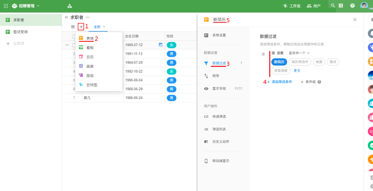The width and height of the screenshot is (373, 191).
Task: Choose 日历 from the view type menu
Action: 99,57
